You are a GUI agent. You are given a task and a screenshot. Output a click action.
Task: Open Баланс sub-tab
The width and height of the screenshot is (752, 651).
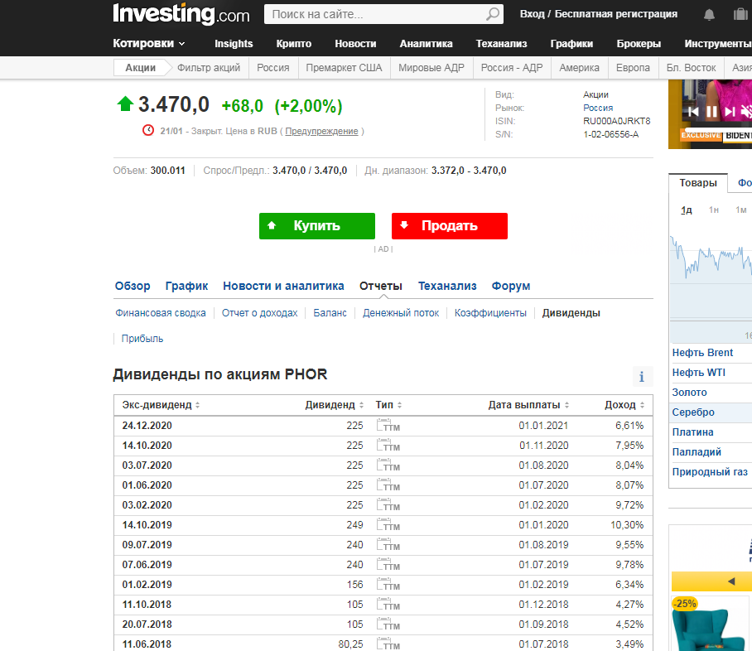tap(330, 313)
